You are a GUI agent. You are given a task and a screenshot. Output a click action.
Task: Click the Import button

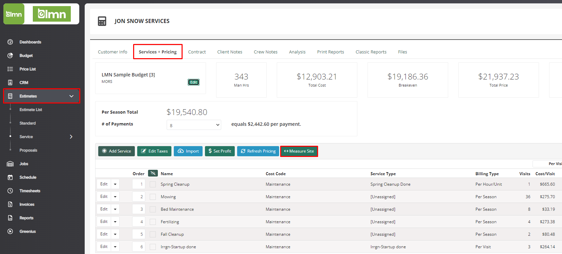coord(188,151)
